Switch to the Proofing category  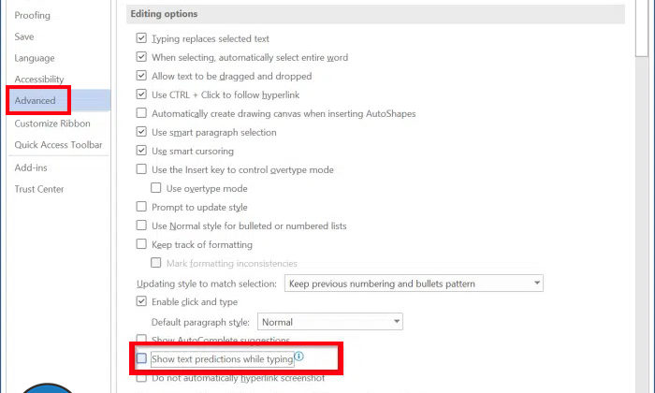(33, 16)
